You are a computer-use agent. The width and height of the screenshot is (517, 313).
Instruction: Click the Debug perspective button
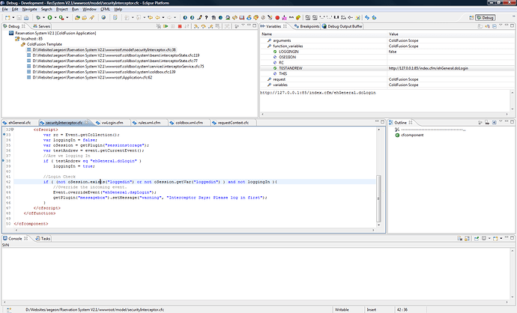pyautogui.click(x=484, y=16)
